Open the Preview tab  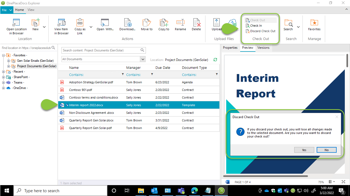tap(248, 48)
